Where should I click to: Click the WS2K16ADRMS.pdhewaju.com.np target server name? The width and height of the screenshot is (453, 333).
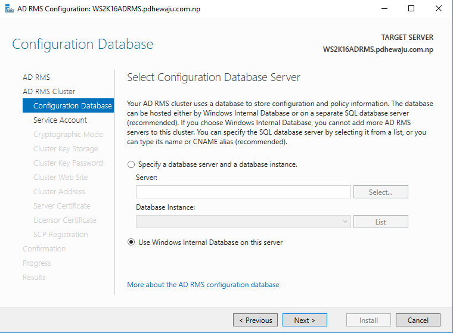pos(378,49)
